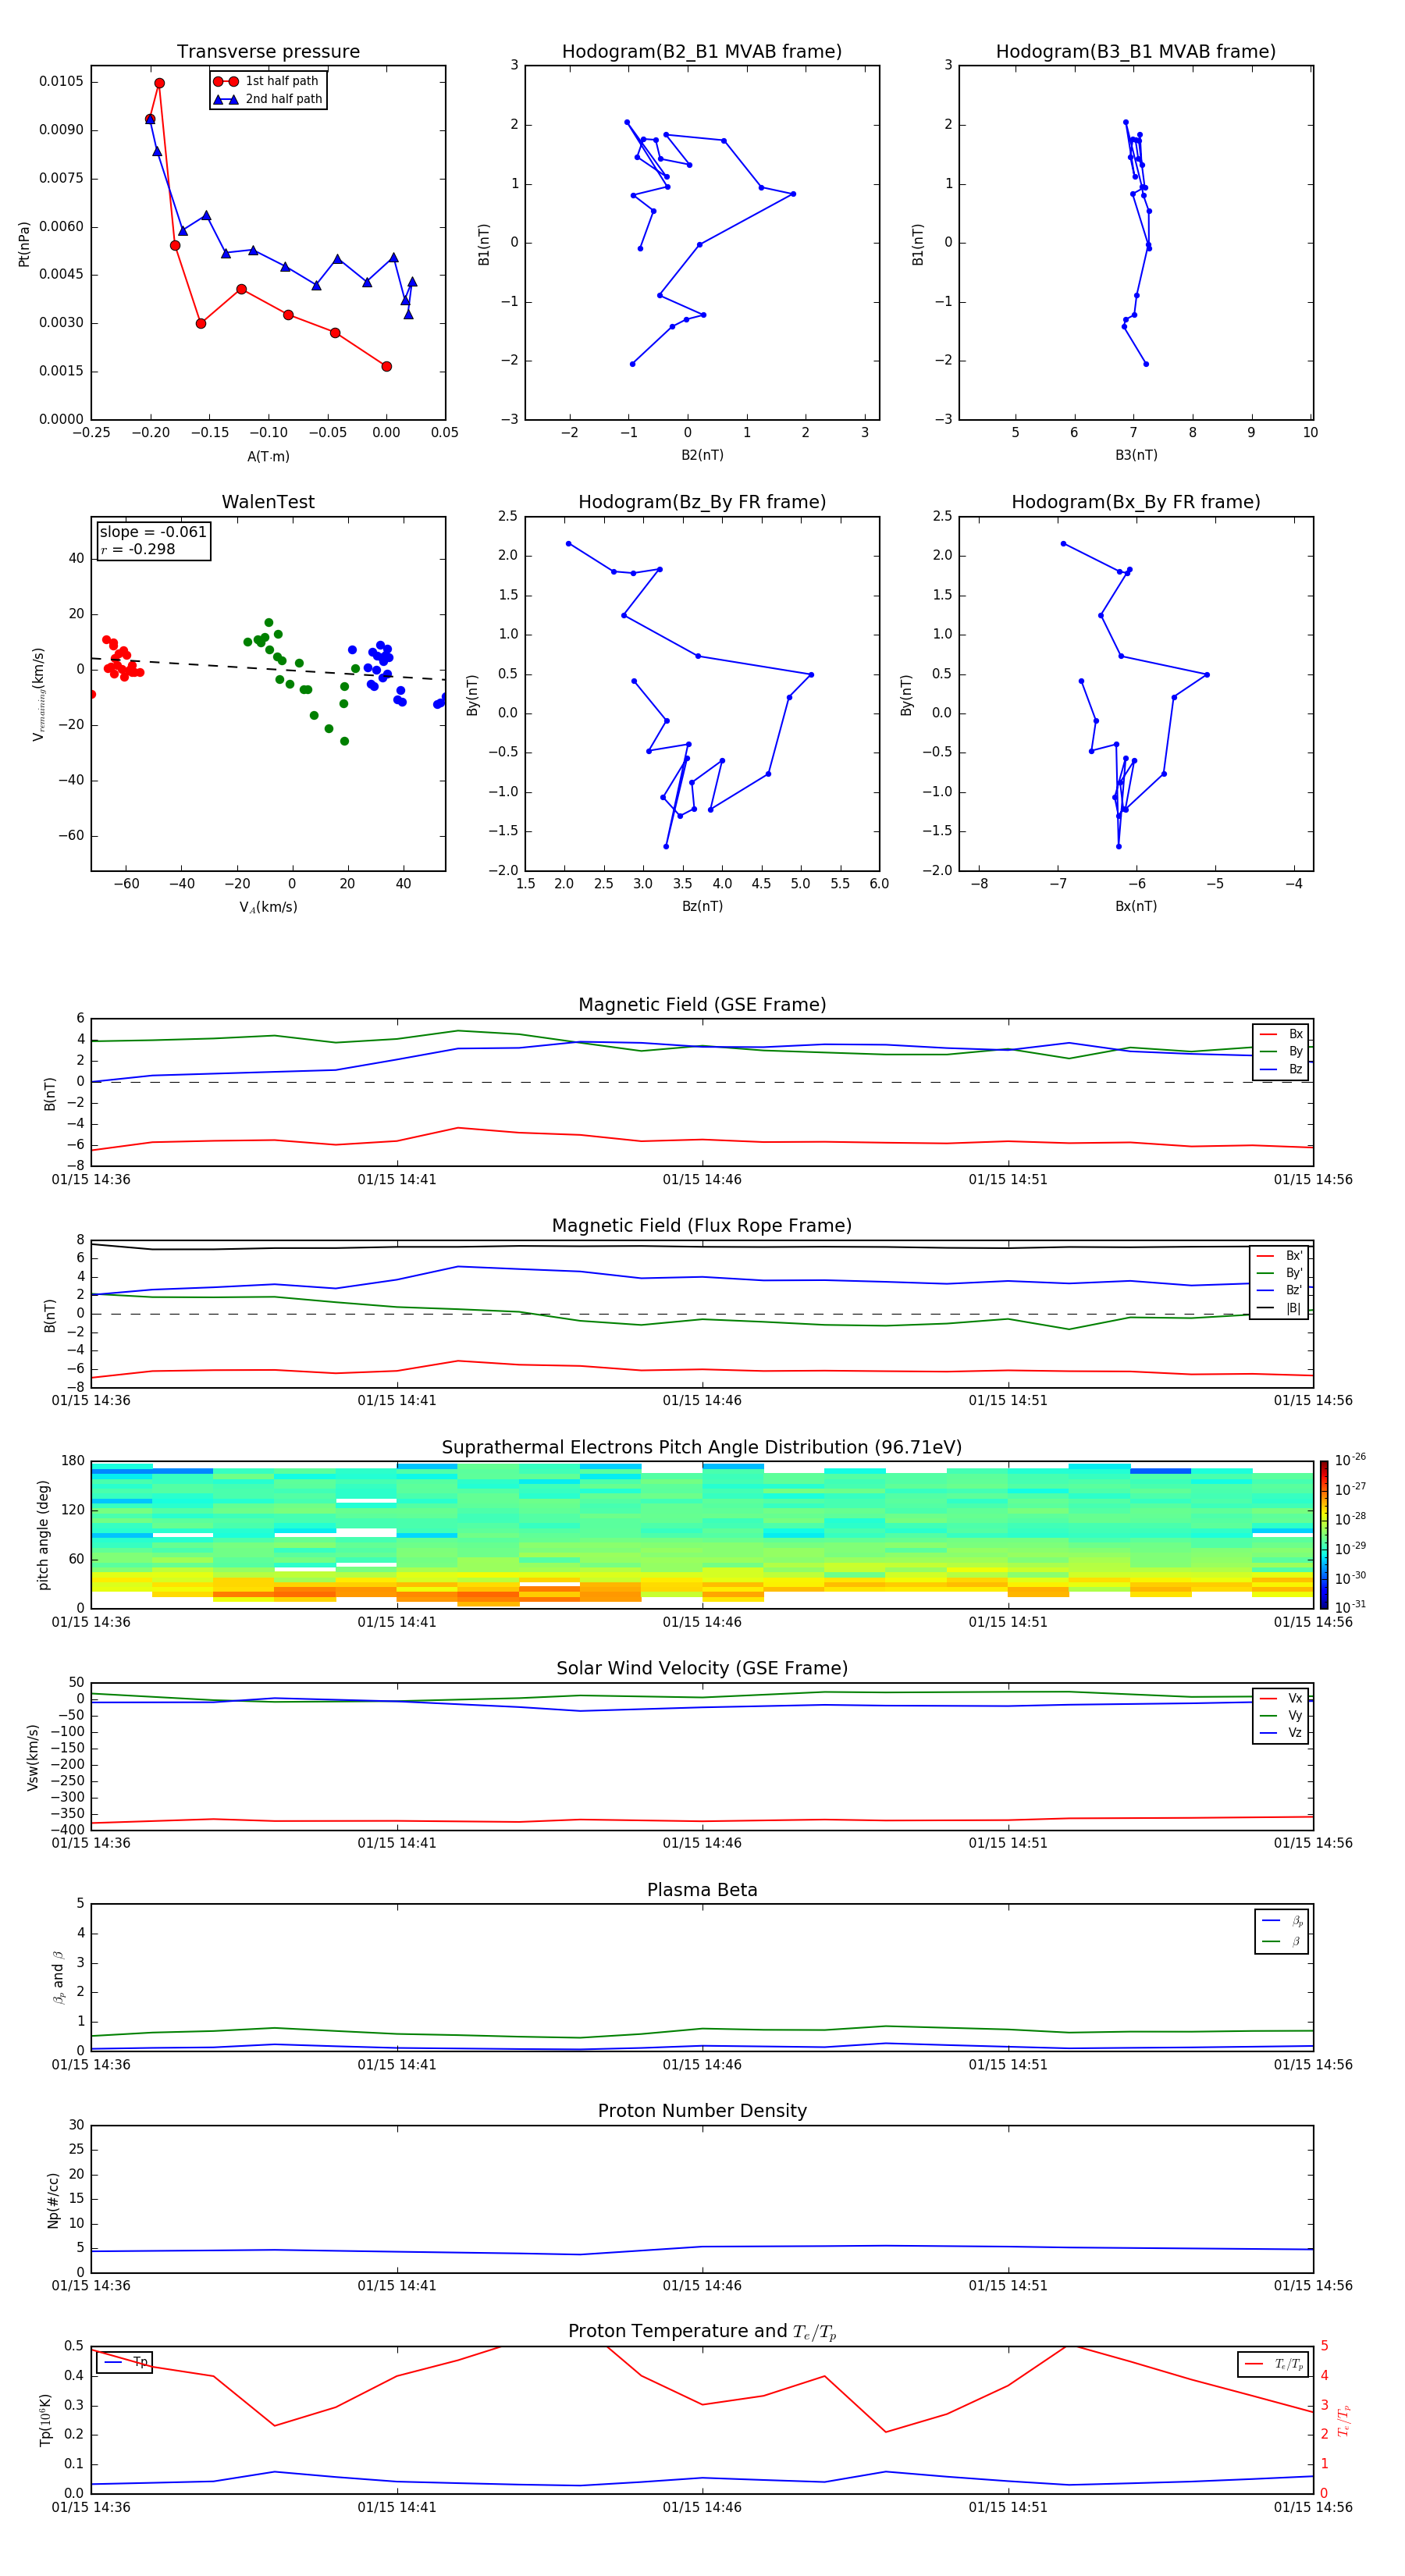
Task: Click the βp entry in Plasma Beta legend
Action: click(x=1282, y=1921)
